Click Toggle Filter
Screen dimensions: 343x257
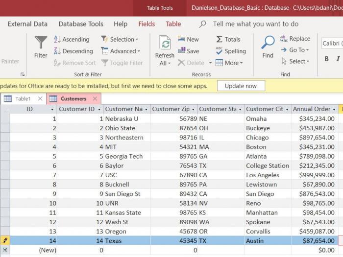[122, 63]
